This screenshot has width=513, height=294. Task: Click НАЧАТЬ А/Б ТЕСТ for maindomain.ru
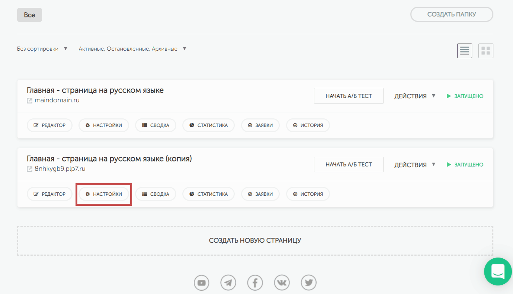pos(349,96)
